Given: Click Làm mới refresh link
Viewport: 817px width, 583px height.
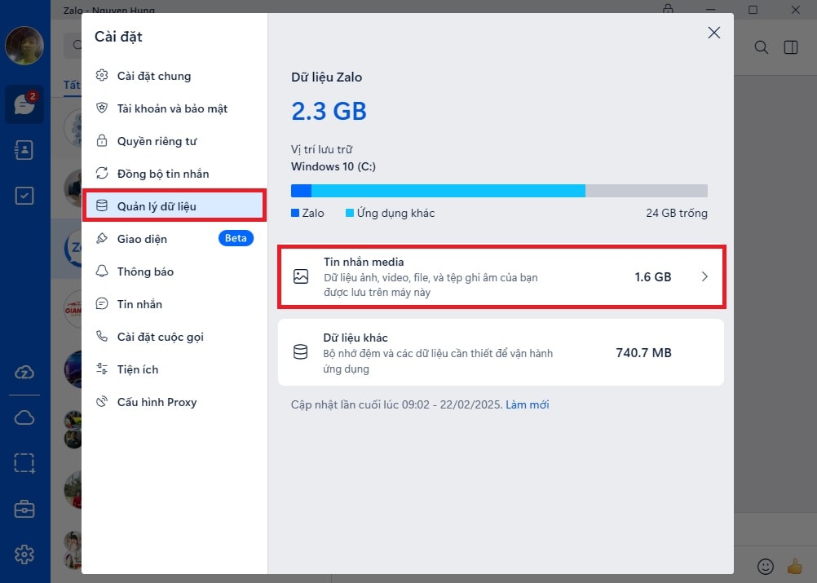Looking at the screenshot, I should point(528,404).
